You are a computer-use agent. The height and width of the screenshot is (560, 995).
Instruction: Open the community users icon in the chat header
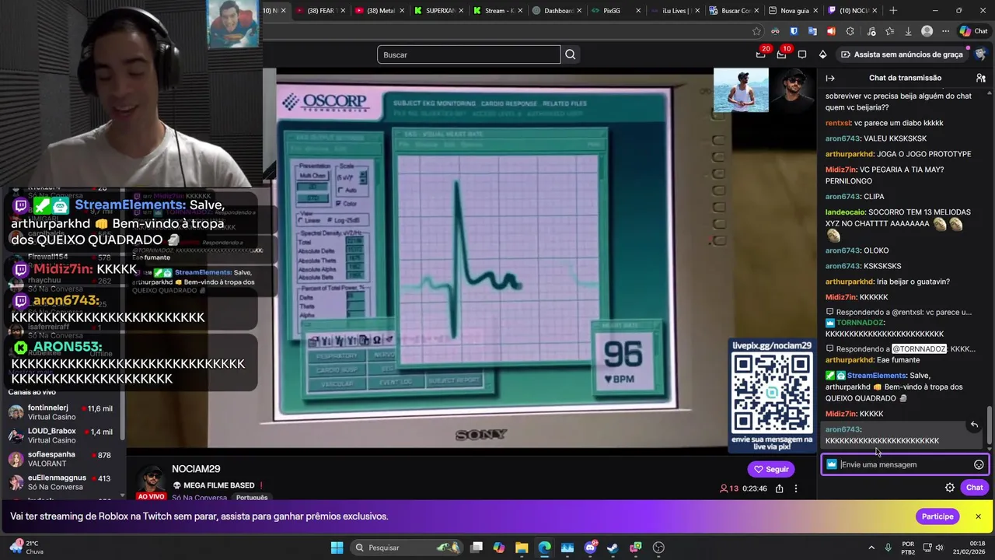[981, 78]
